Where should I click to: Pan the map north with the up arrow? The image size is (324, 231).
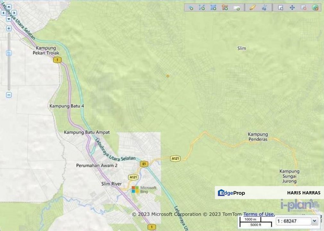tap(9, 7)
